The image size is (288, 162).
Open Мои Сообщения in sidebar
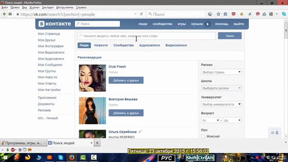[50, 65]
